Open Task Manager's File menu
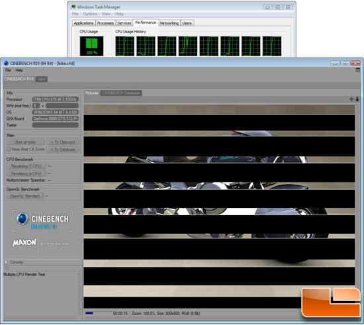Screen dimensions: 364x325 [75, 14]
